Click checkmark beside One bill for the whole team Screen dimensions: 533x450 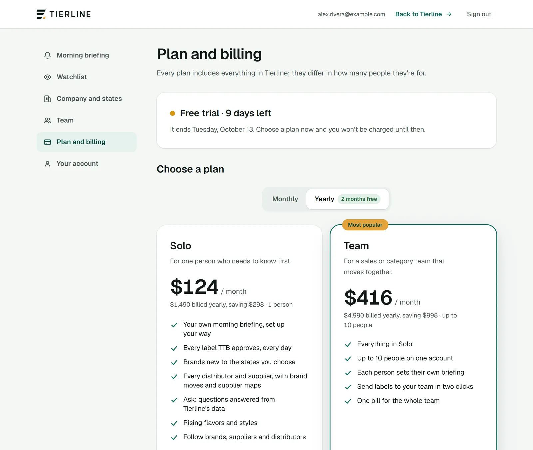(348, 401)
